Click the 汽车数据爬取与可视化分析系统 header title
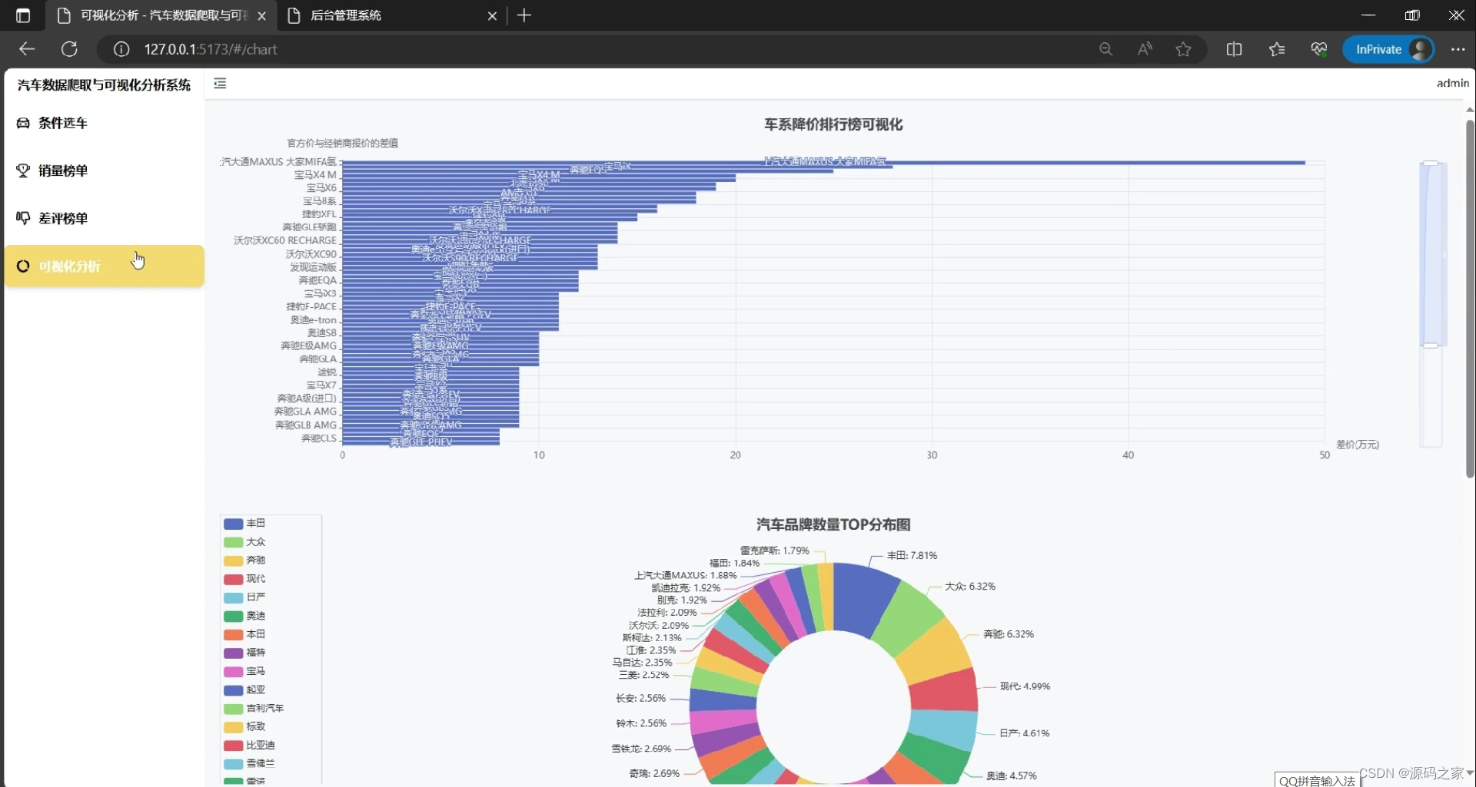The height and width of the screenshot is (787, 1476). coord(104,84)
